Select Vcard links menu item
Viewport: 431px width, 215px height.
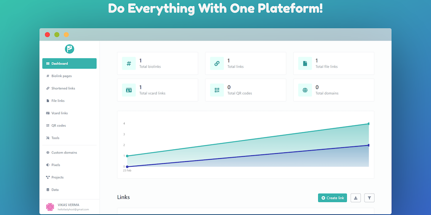click(59, 113)
